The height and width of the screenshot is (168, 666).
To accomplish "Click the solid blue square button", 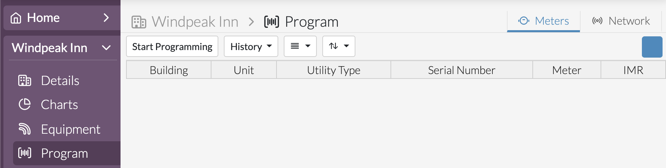I will click(652, 47).
